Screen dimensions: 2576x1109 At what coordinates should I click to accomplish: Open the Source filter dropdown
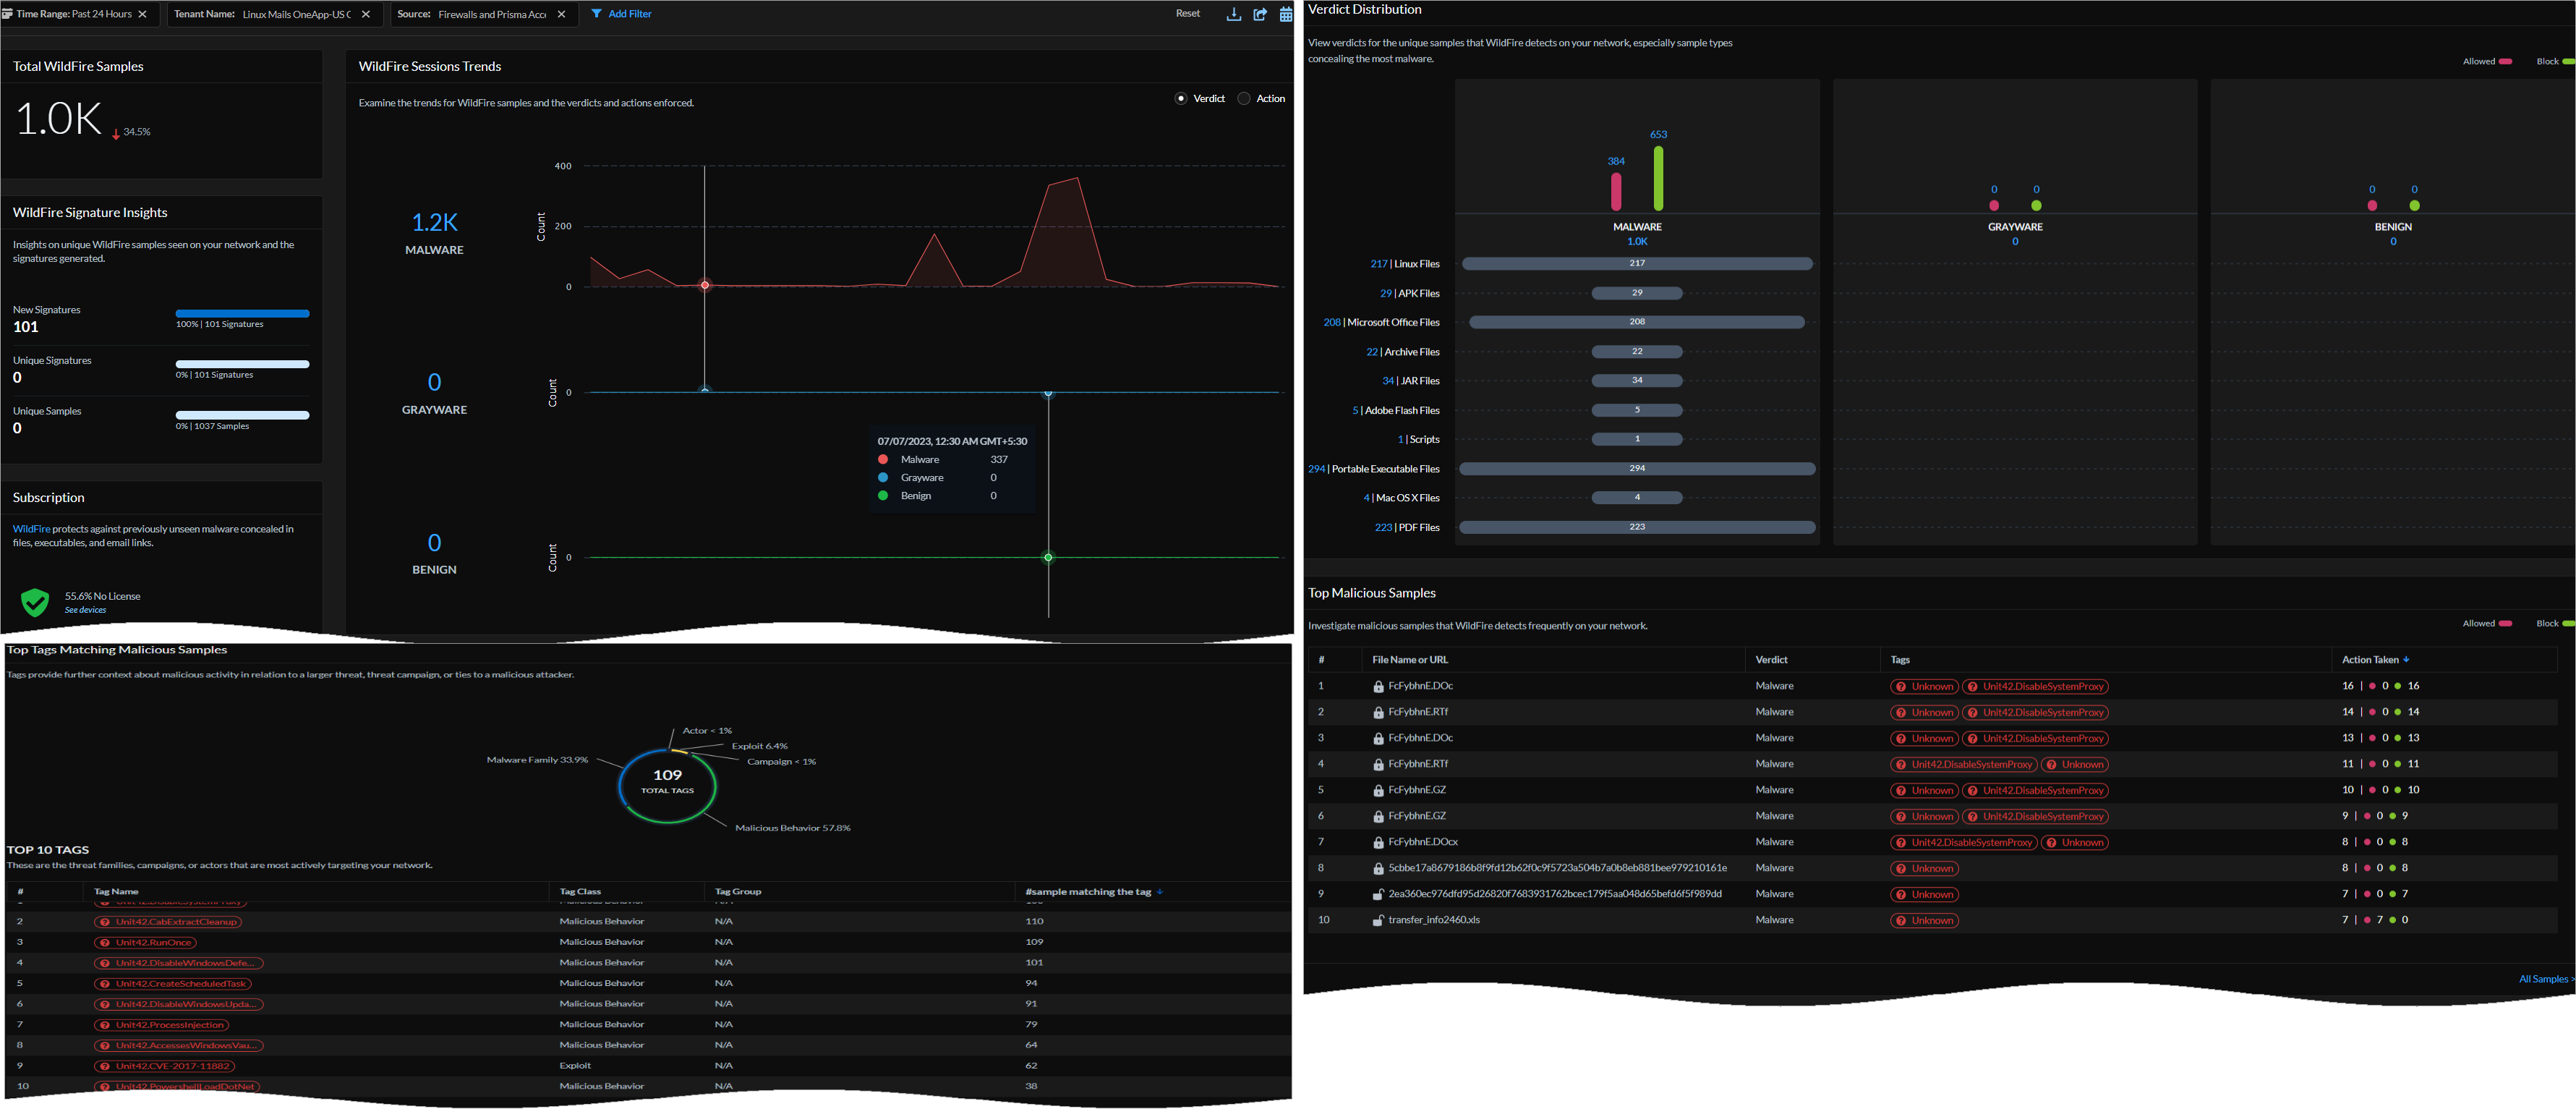492,14
